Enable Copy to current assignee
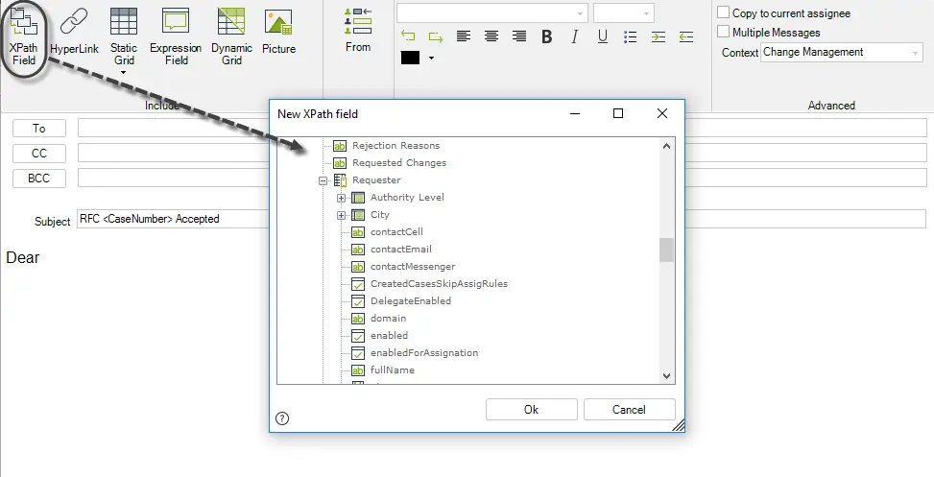Viewport: 934px width, 477px height. coord(723,12)
